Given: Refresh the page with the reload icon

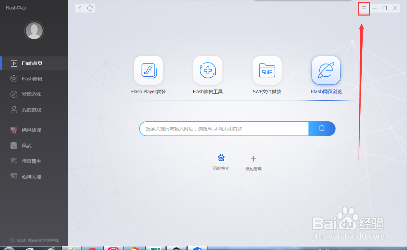Looking at the screenshot, I should 90,8.
